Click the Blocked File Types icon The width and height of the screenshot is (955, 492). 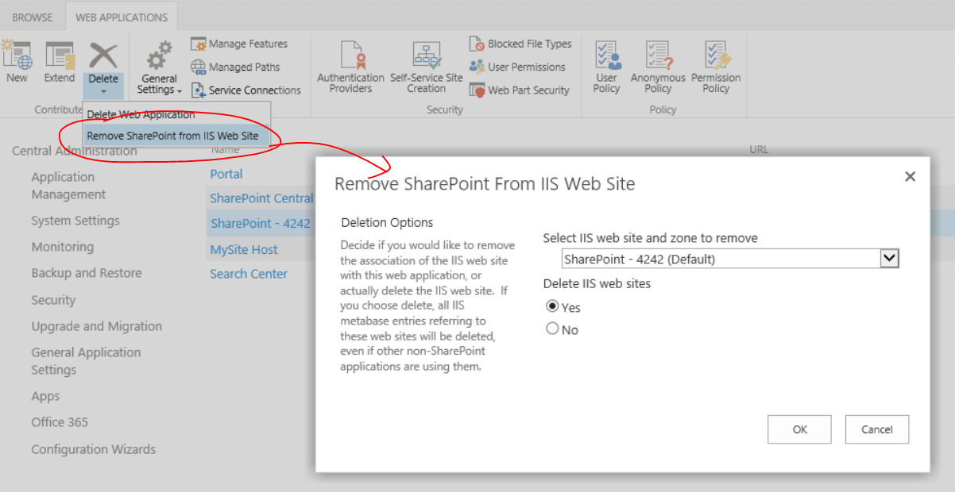pyautogui.click(x=477, y=44)
